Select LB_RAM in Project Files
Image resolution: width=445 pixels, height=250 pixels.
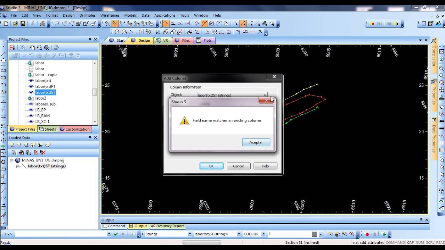[x=42, y=116]
